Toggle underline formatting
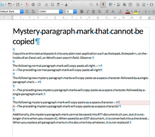The width and height of the screenshot is (155, 137). (94, 11)
